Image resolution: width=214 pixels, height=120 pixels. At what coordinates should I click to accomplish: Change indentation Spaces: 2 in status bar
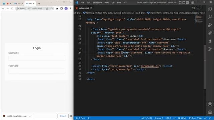point(159,118)
